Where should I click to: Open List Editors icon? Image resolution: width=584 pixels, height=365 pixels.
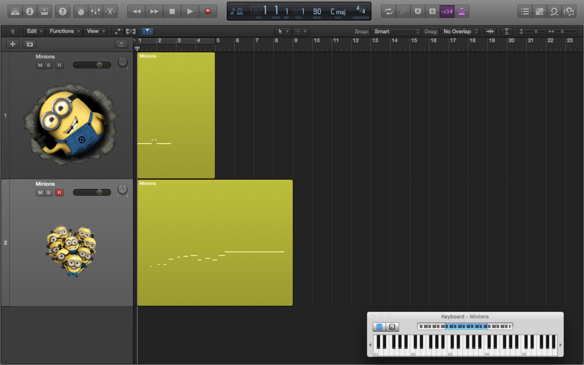pyautogui.click(x=525, y=12)
